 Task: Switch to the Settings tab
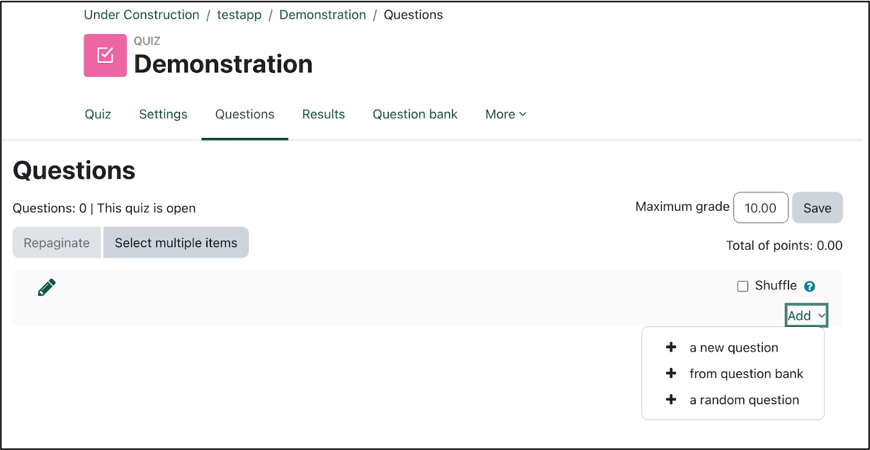point(163,114)
